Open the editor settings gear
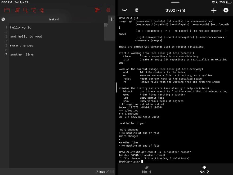This screenshot has height=175, width=233. 108,10
